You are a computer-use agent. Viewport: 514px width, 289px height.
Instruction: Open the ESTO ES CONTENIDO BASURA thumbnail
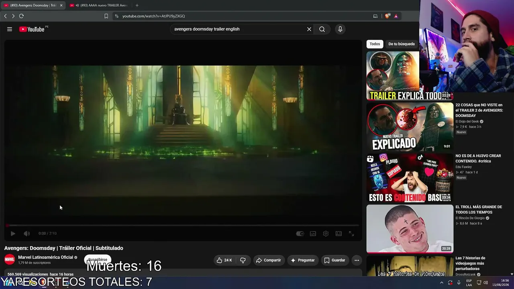[410, 178]
